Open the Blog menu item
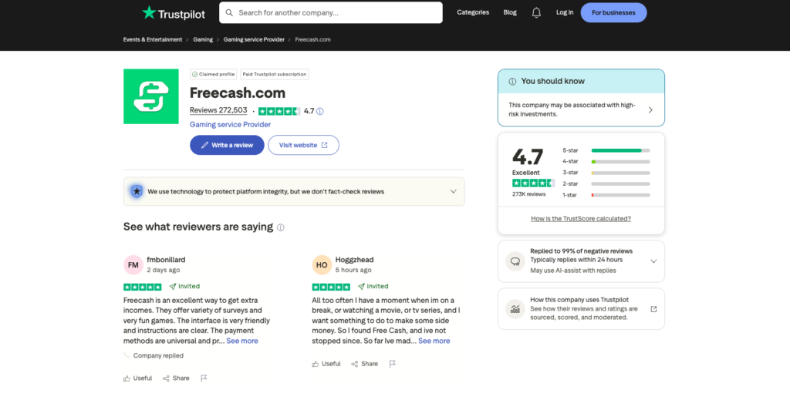This screenshot has width=790, height=397. click(510, 12)
